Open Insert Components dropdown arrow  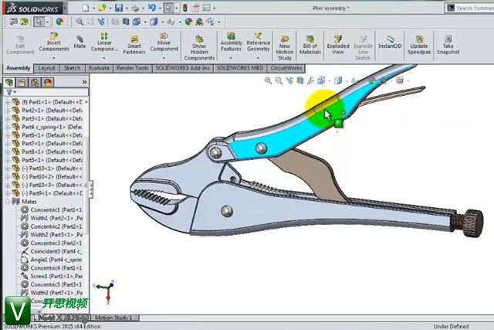coord(54,58)
